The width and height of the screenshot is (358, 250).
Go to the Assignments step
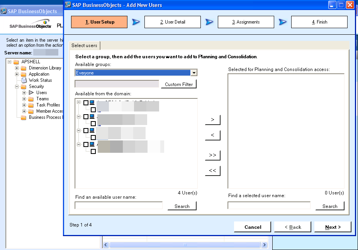click(246, 22)
